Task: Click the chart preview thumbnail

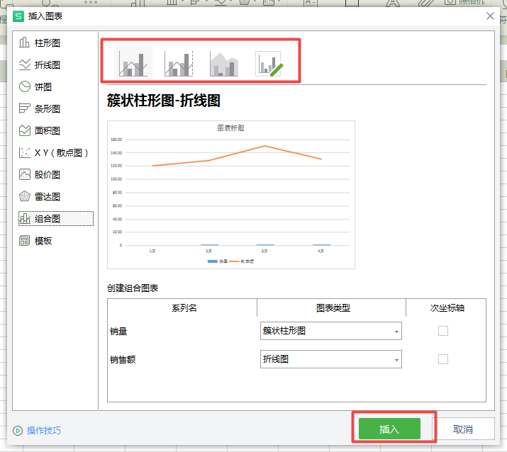Action: [230, 194]
